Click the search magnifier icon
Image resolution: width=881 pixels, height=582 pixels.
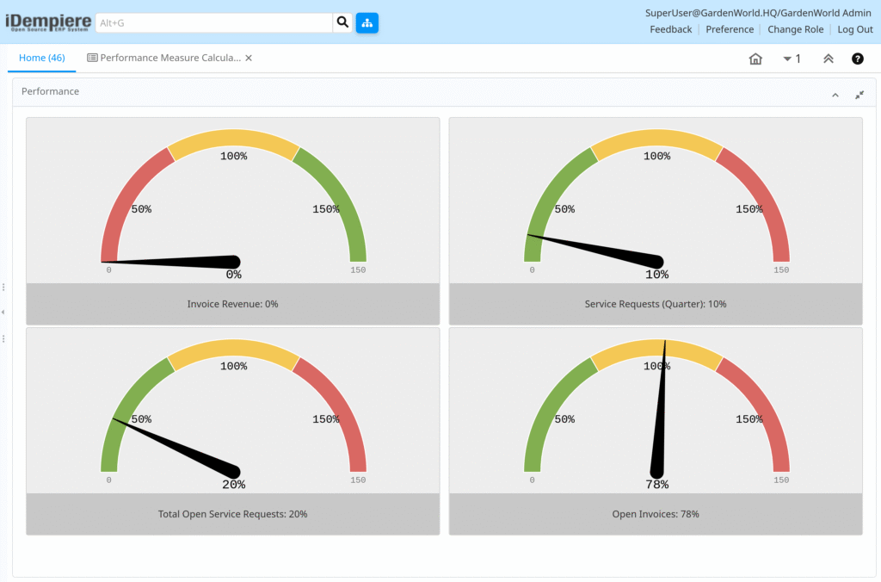tap(342, 22)
